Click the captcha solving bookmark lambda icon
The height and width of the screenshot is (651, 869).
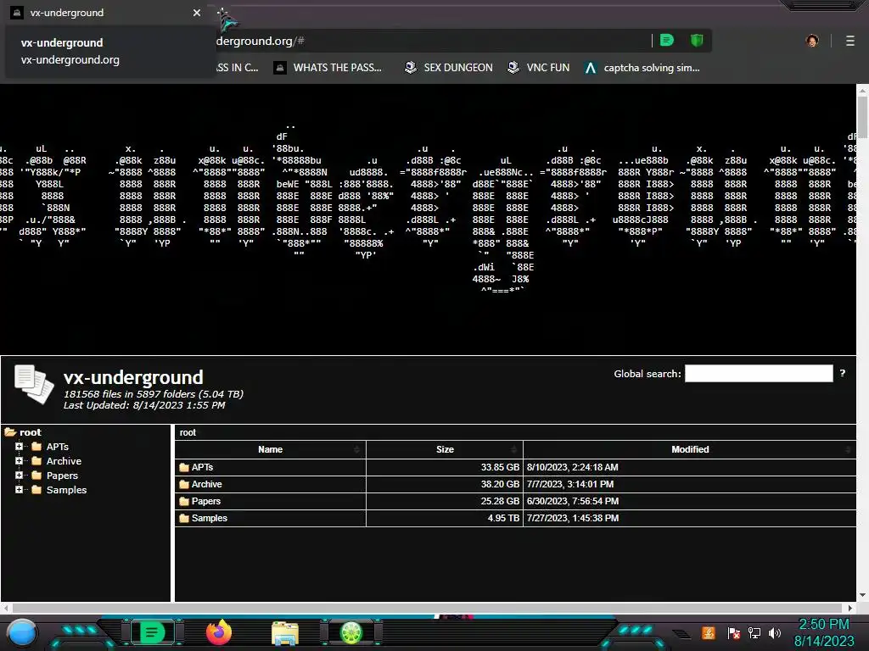pyautogui.click(x=591, y=68)
